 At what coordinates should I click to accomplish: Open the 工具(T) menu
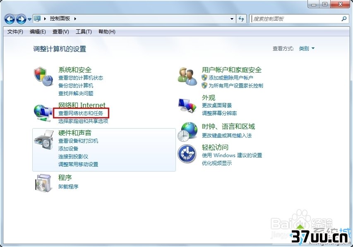[x=84, y=32]
